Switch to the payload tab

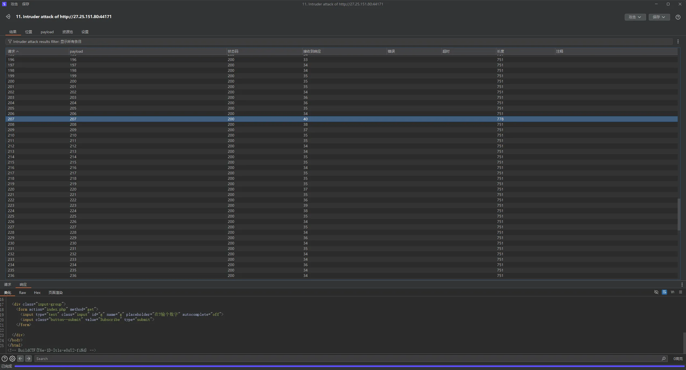pyautogui.click(x=47, y=32)
